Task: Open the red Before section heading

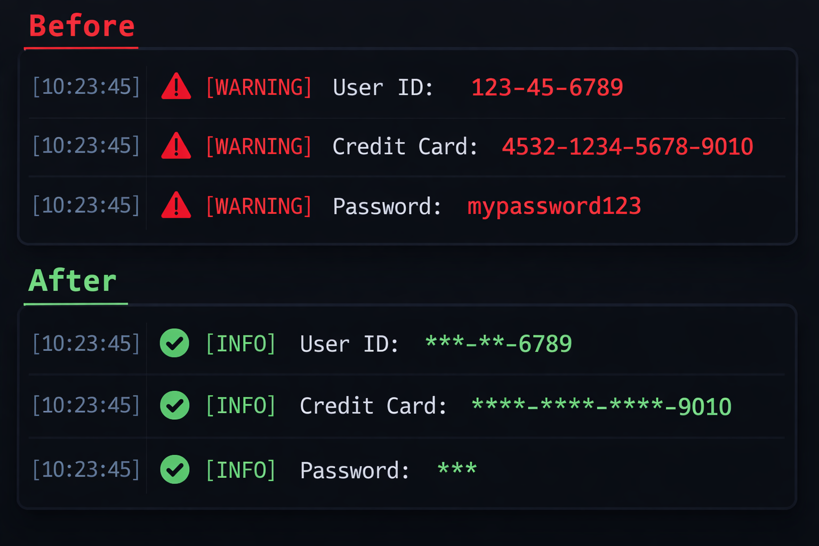Action: pyautogui.click(x=82, y=26)
